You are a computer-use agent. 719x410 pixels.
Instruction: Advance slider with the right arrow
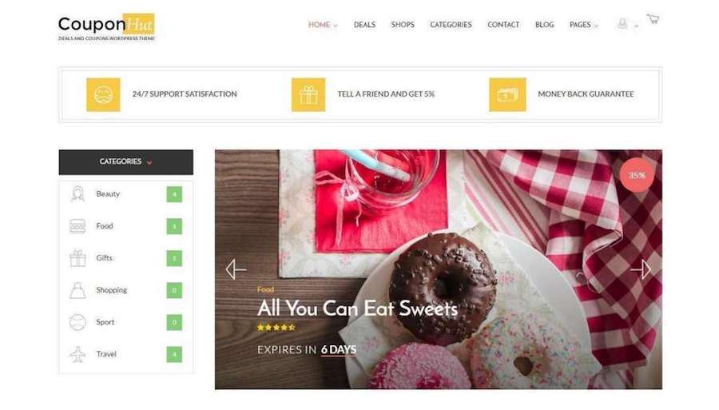[641, 269]
